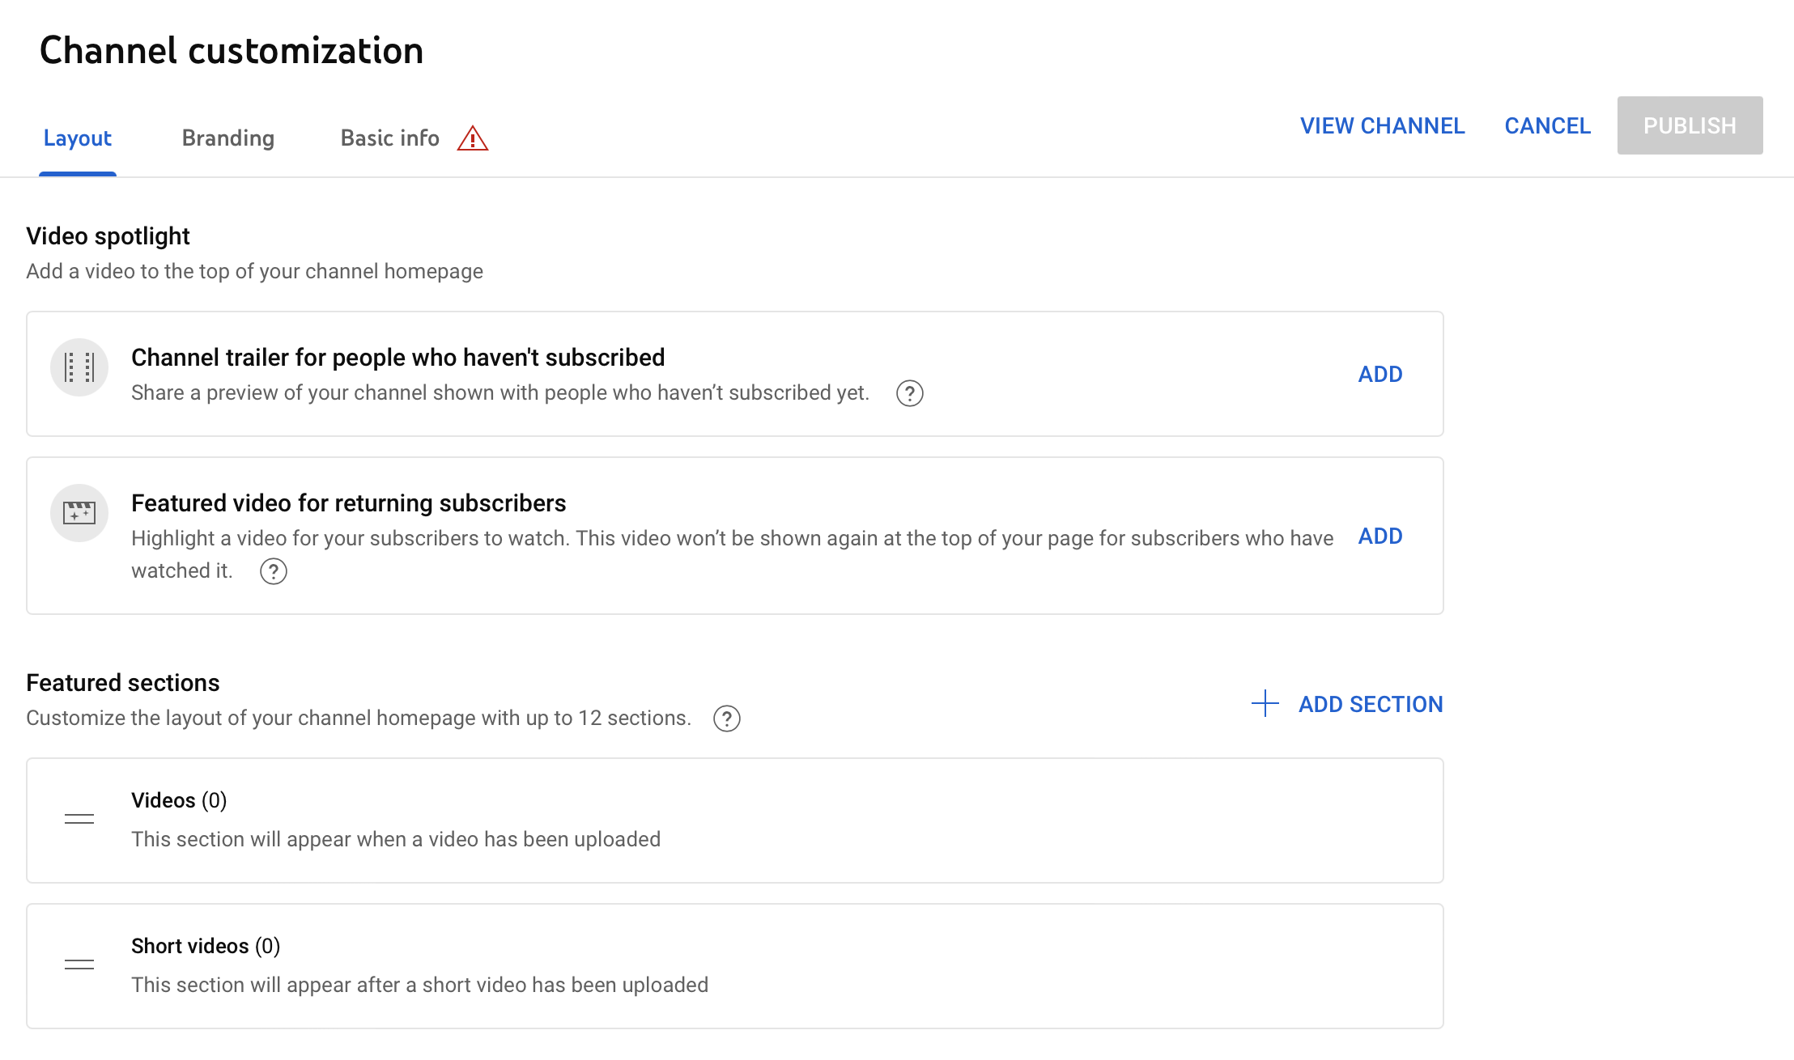Switch to the Branding tab
Image resolution: width=1794 pixels, height=1060 pixels.
[228, 138]
